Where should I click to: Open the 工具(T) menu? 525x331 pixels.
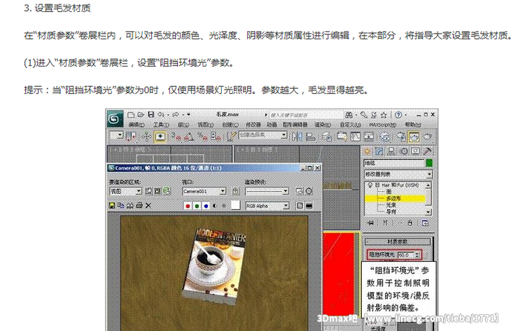(x=161, y=125)
